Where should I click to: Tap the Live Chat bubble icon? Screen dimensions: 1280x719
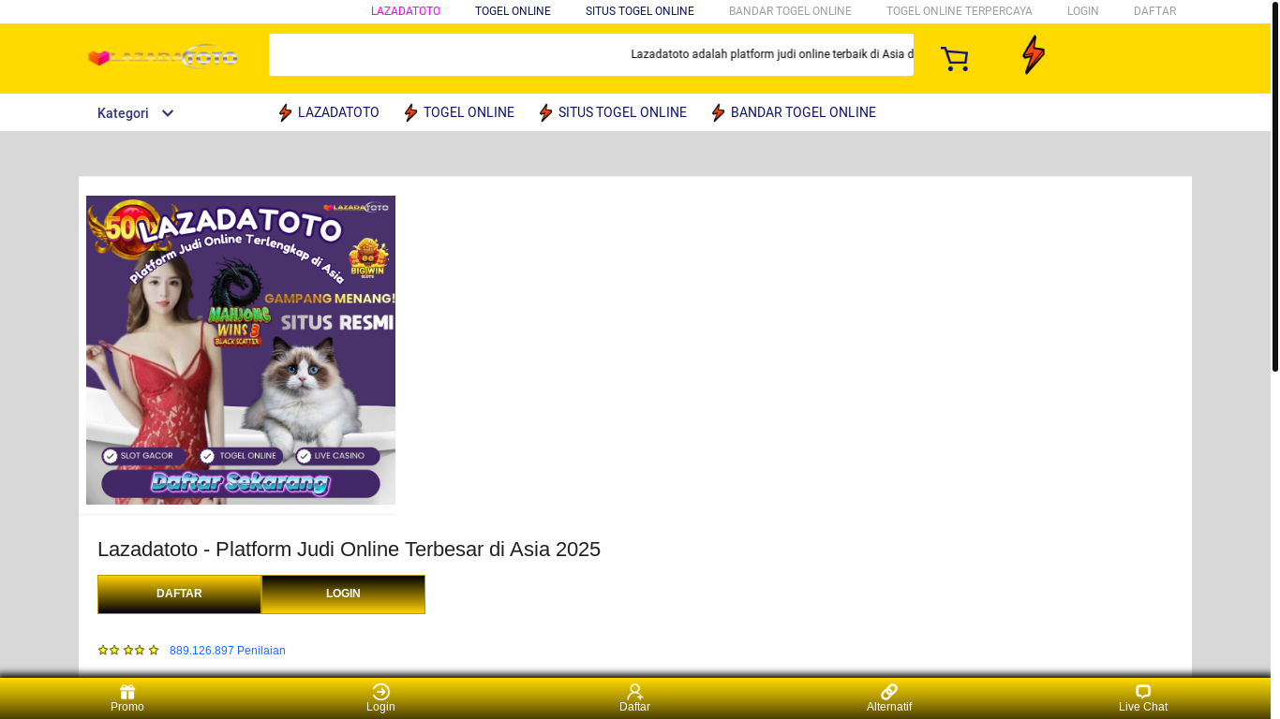coord(1143,692)
